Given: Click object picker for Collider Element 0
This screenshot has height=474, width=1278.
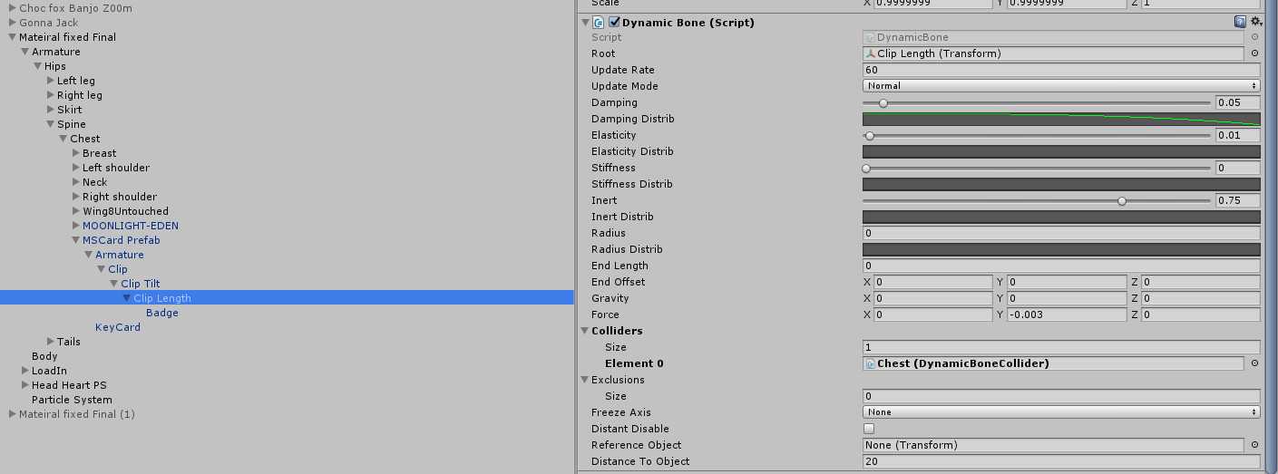Looking at the screenshot, I should 1254,363.
